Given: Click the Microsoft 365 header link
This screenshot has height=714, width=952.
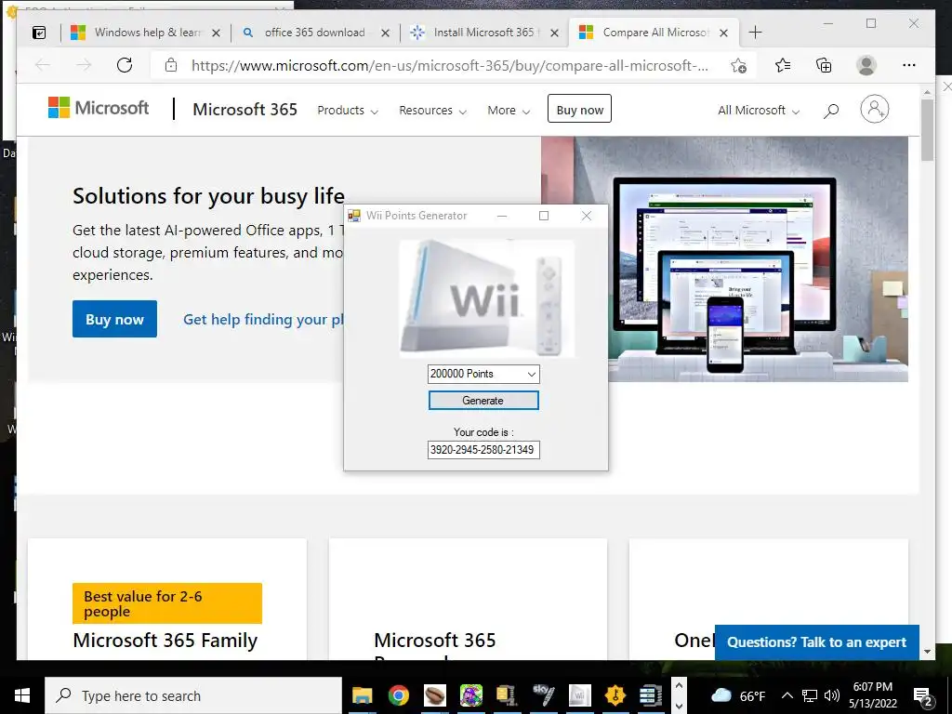Looking at the screenshot, I should coord(245,110).
